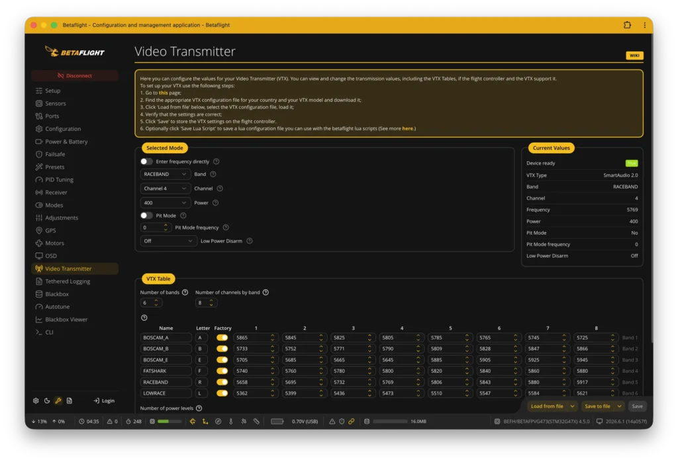Toggle Factory switch for BOSCAM_E
This screenshot has width=678, height=462.
click(x=222, y=360)
